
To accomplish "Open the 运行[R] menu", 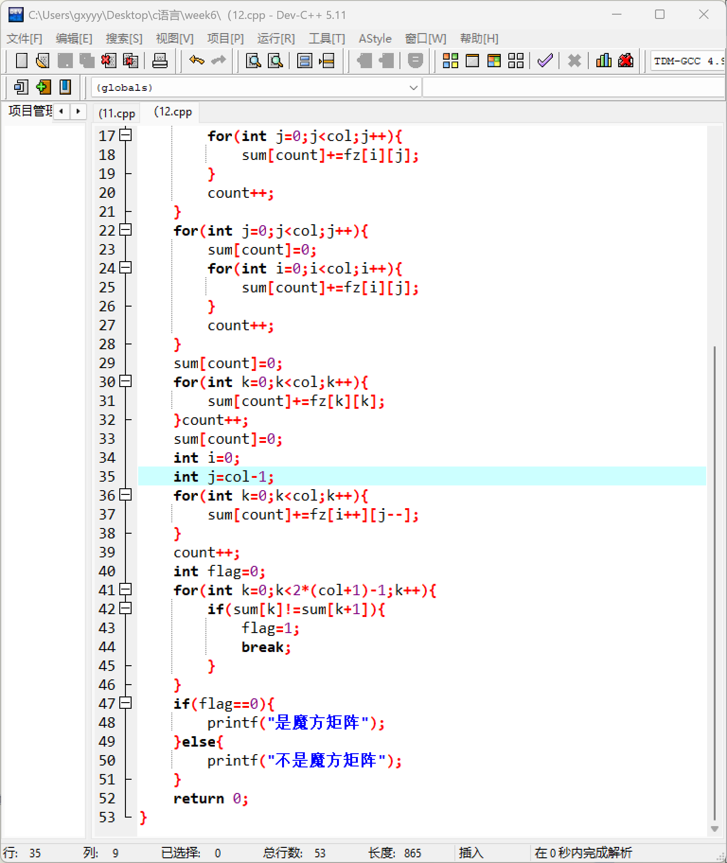I will pos(276,38).
